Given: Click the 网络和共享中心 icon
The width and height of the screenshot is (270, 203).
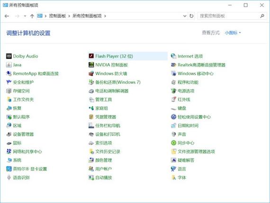Looking at the screenshot, I should [x=9, y=152].
